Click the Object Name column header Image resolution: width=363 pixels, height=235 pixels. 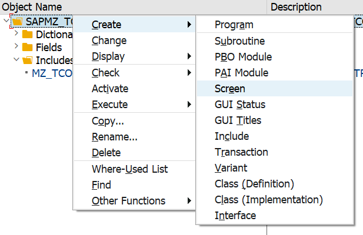[x=134, y=7]
